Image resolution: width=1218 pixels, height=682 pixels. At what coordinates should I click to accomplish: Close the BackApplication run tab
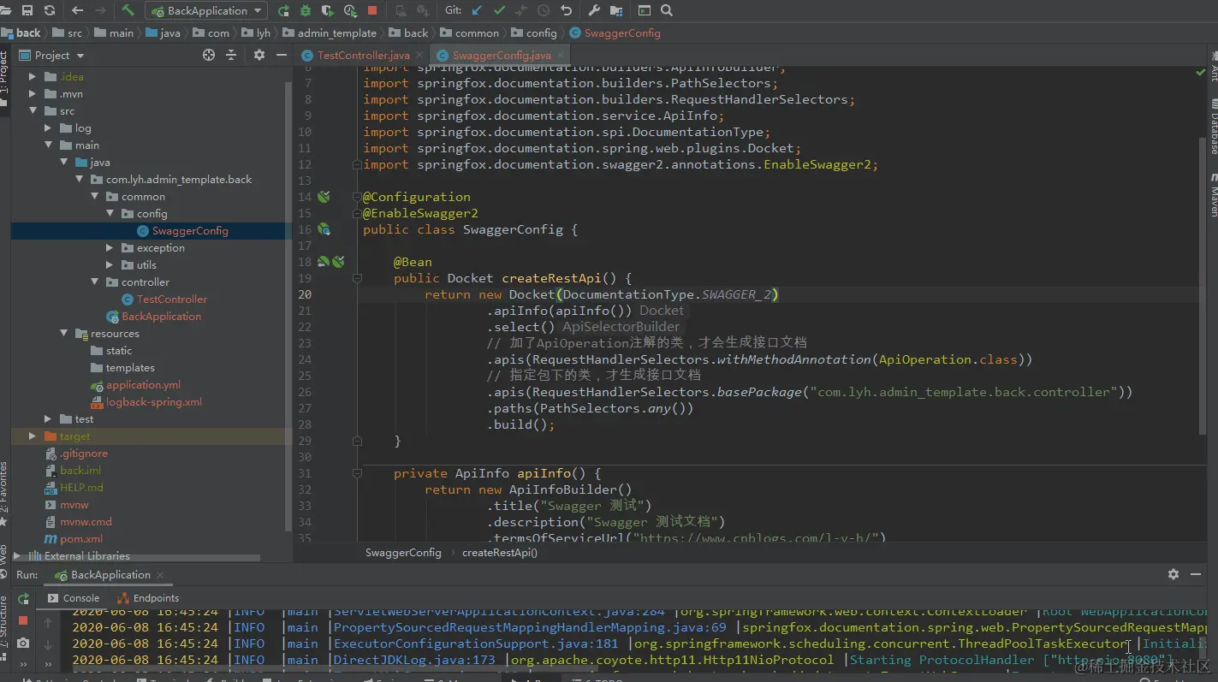[160, 575]
